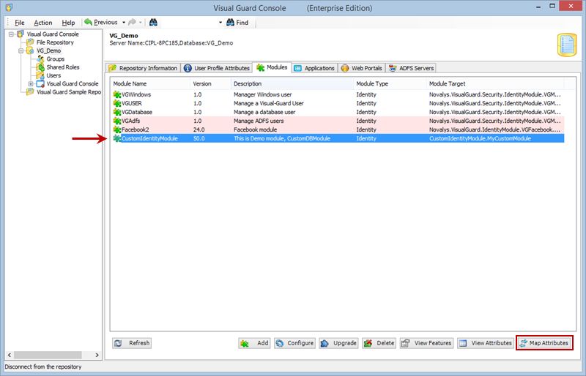
Task: Click the Refresh button
Action: 132,343
